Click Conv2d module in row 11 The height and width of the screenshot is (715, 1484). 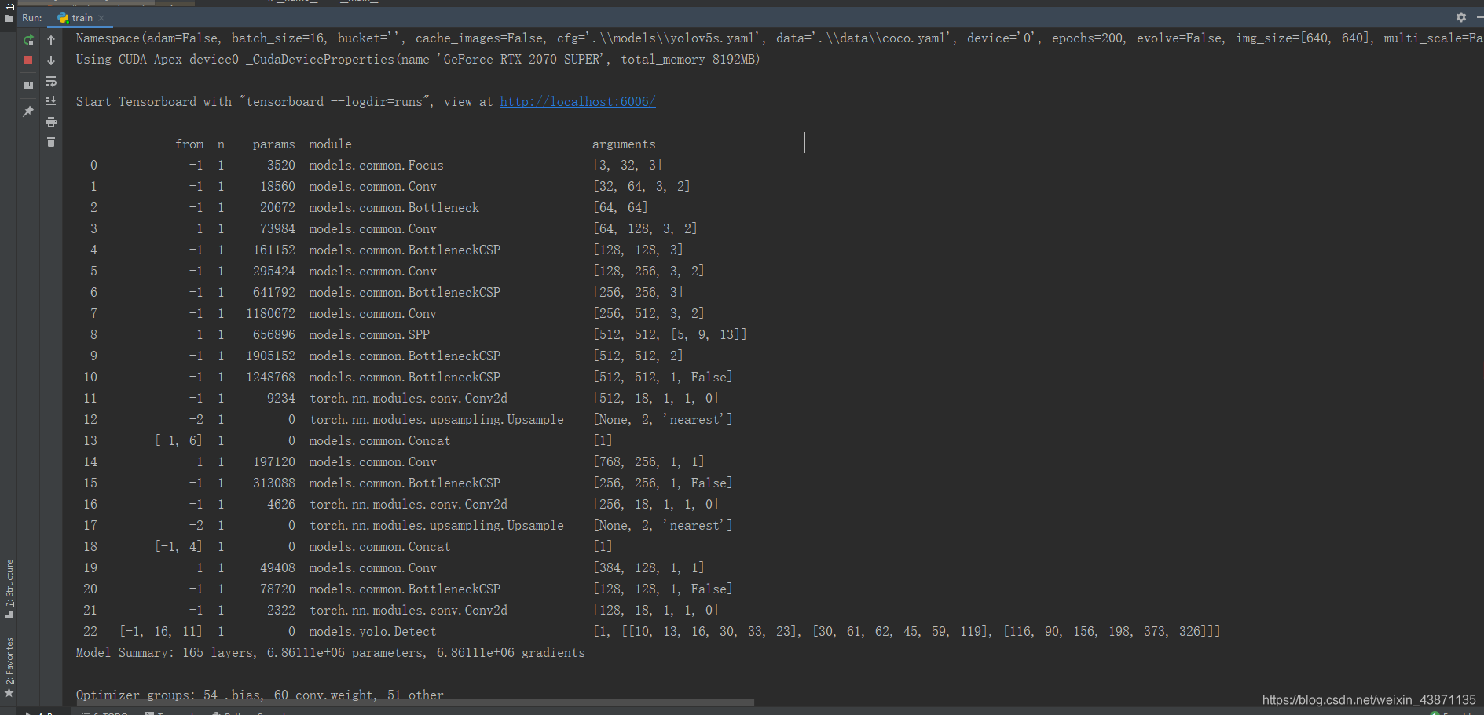coord(409,398)
